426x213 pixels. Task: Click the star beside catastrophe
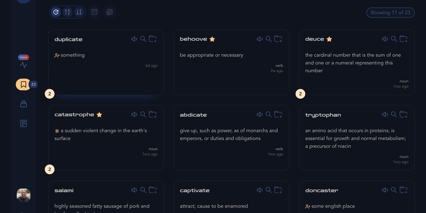point(99,115)
